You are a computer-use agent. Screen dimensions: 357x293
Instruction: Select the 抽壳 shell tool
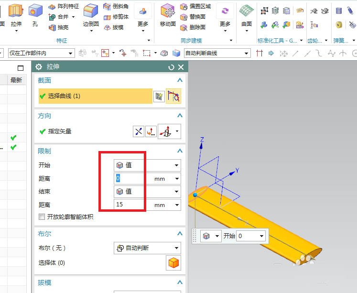coord(58,27)
